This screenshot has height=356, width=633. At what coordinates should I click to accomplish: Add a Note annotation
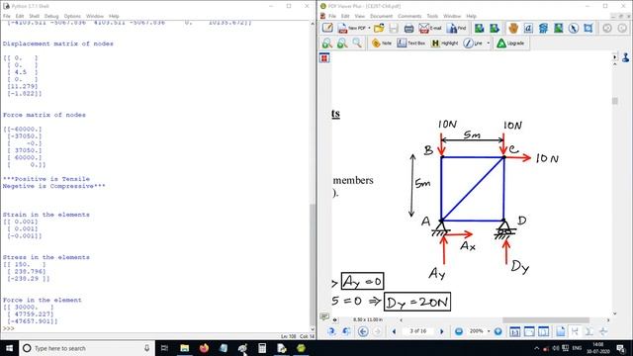click(x=382, y=43)
